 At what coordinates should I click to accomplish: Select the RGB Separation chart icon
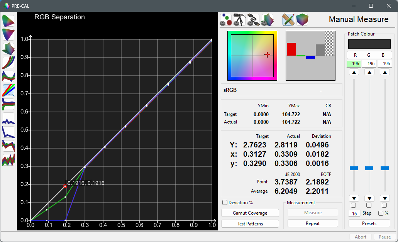tap(8, 90)
